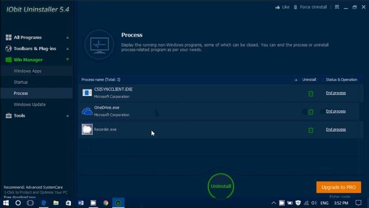The height and width of the screenshot is (208, 369).
Task: Click trash icon for Recorder.exe
Action: 311,130
